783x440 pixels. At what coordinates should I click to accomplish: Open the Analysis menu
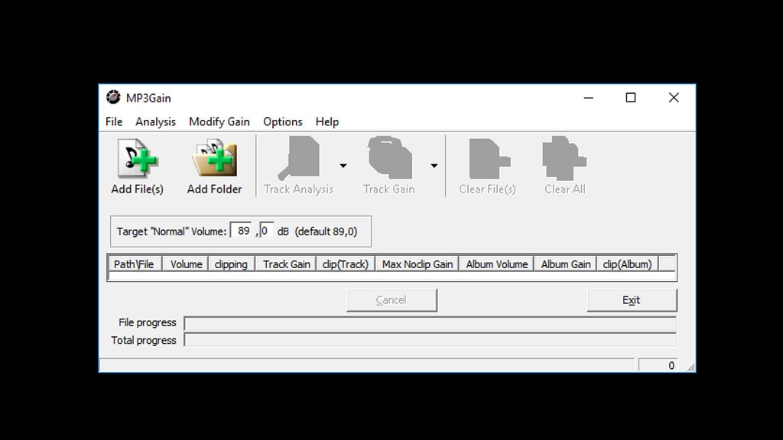155,121
